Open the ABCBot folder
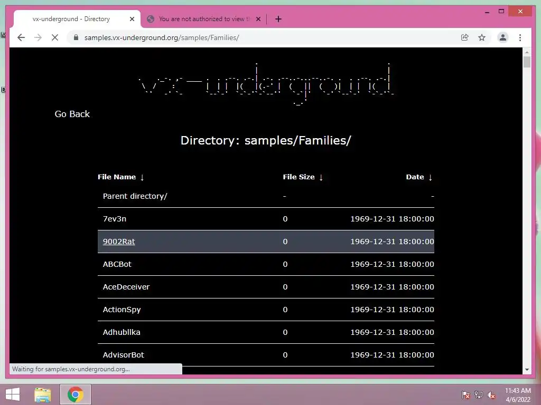This screenshot has height=405, width=541. (x=117, y=264)
